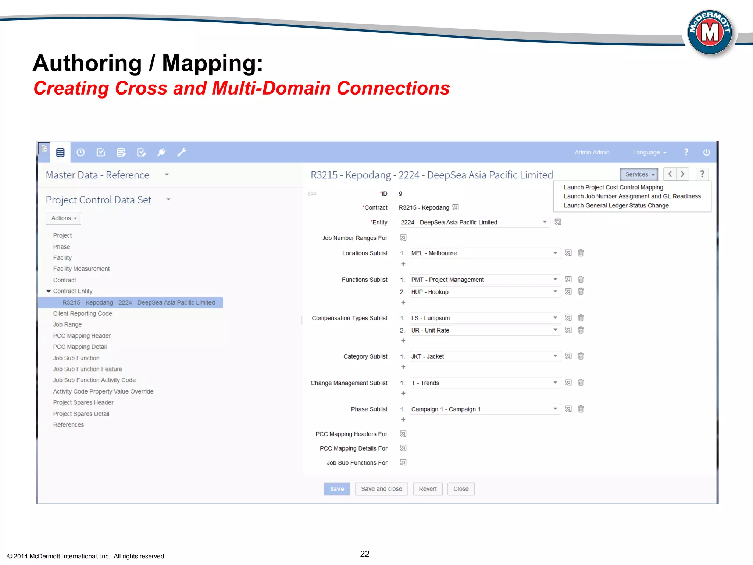
Task: Open the database stack icon in top toolbar
Action: [60, 152]
